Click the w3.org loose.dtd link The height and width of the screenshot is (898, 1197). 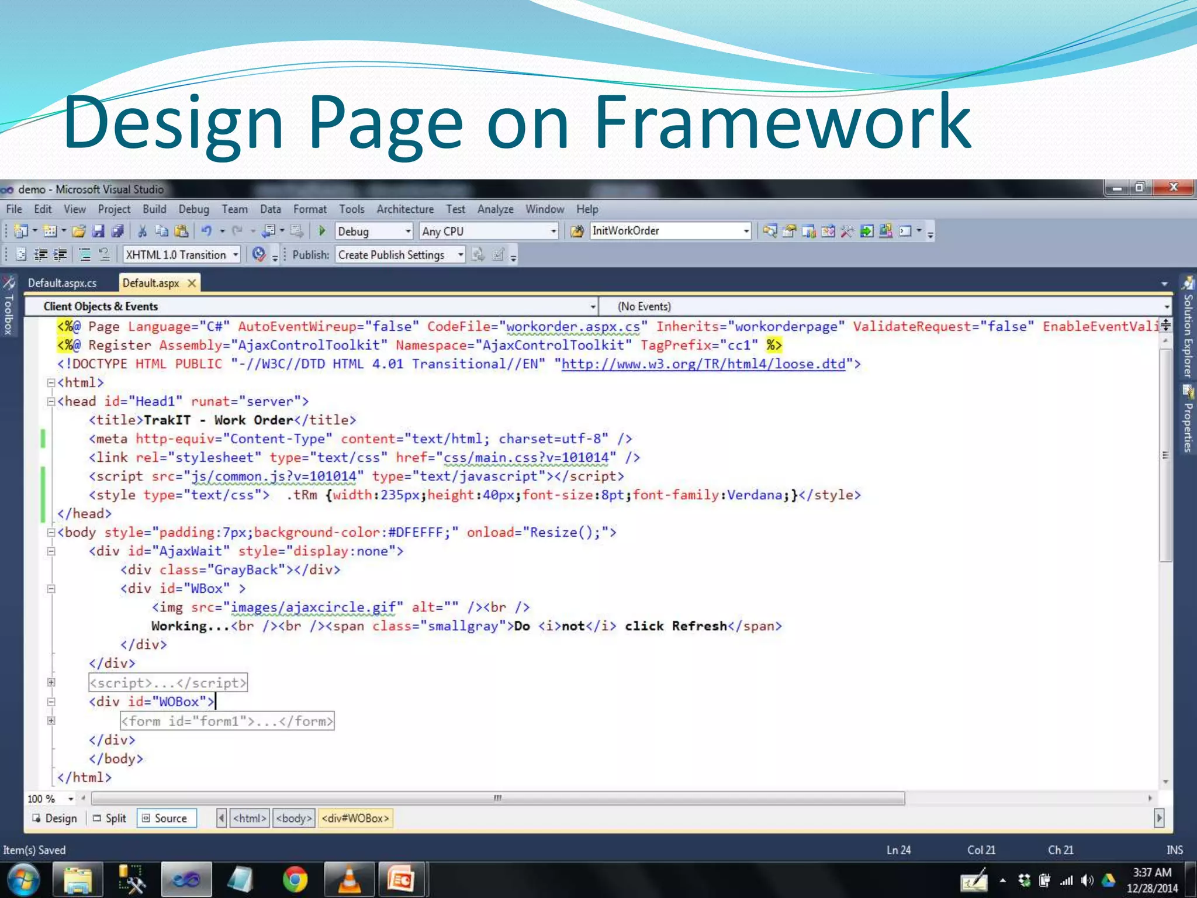click(x=703, y=364)
